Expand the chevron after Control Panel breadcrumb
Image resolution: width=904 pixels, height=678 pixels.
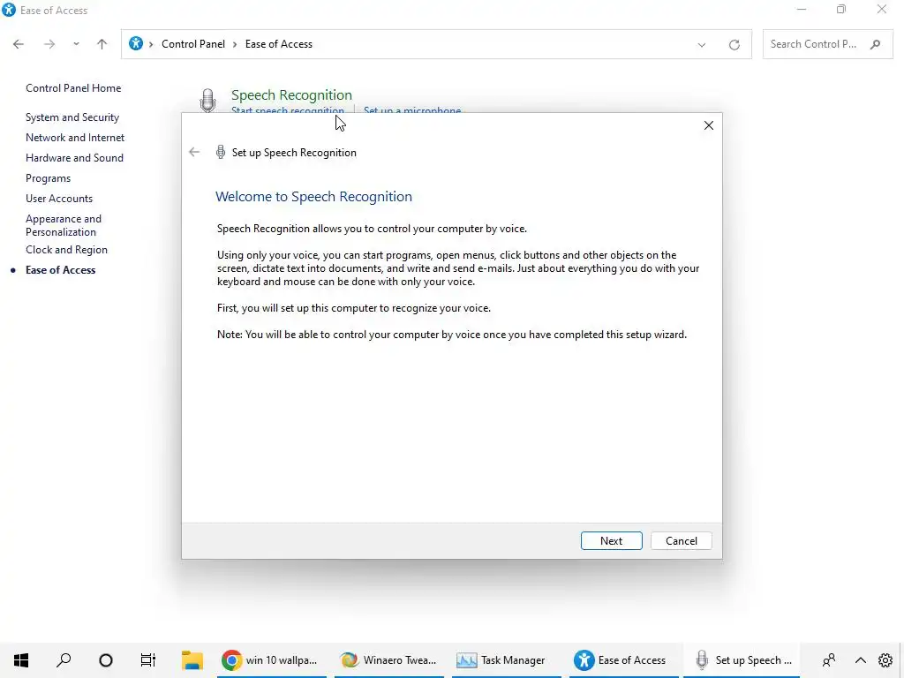235,44
